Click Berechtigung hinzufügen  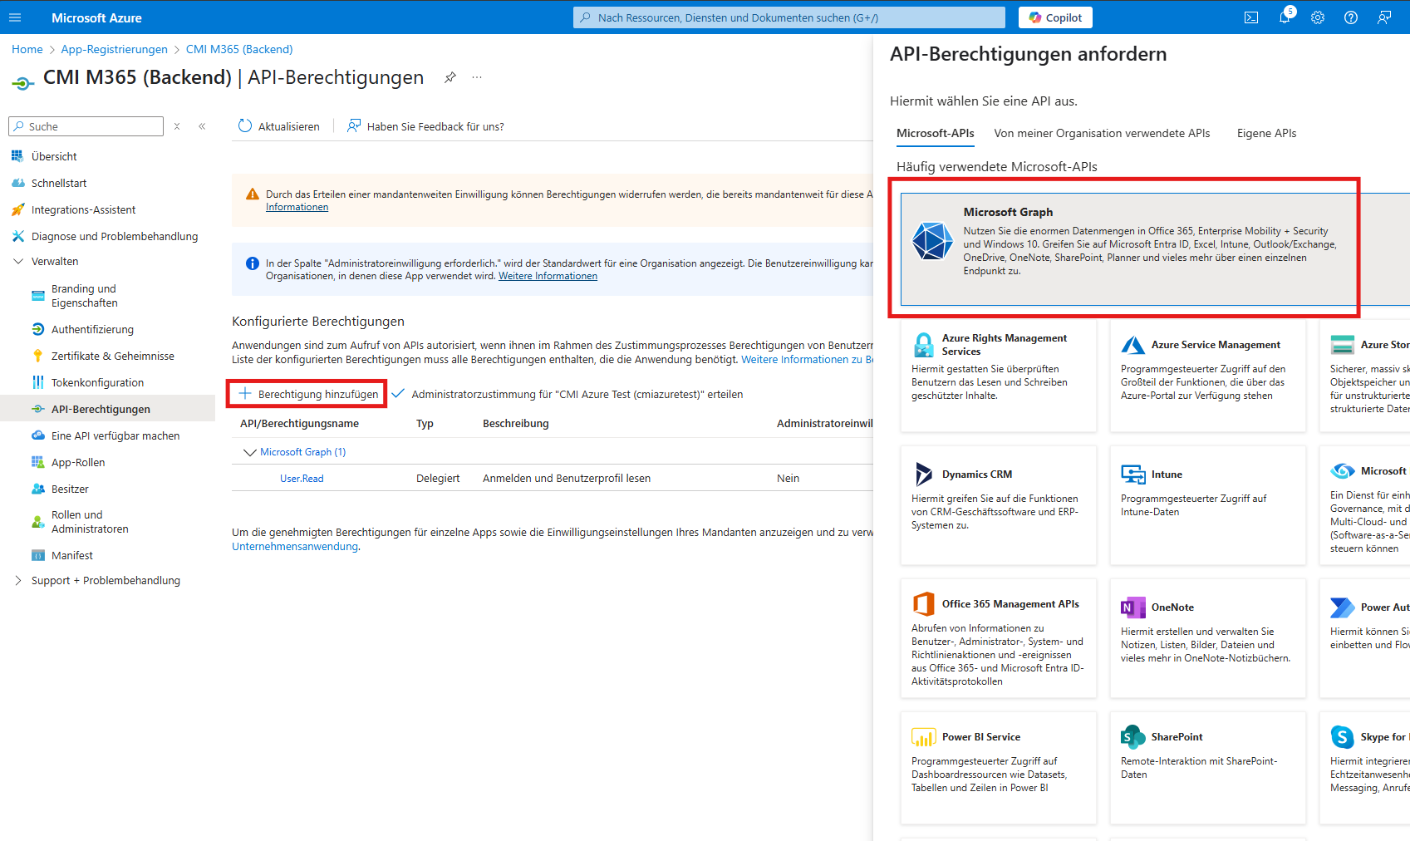point(307,393)
